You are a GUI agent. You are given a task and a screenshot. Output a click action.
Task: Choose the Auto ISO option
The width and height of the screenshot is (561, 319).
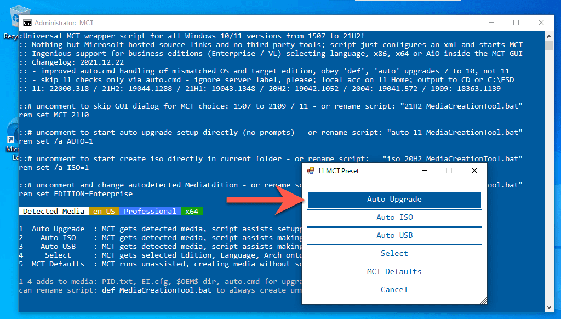tap(394, 218)
